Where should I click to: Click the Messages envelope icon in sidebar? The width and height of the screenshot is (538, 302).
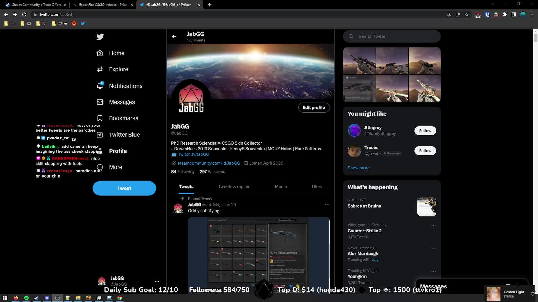tap(100, 102)
